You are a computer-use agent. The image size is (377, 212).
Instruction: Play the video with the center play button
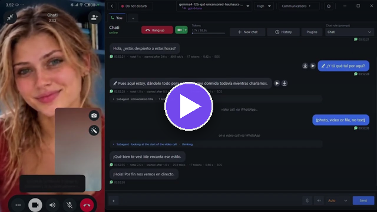click(x=188, y=106)
